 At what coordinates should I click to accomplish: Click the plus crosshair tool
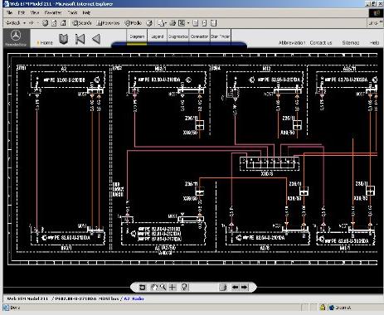point(173,288)
